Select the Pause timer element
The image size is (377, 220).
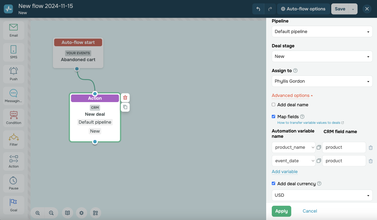(x=13, y=183)
